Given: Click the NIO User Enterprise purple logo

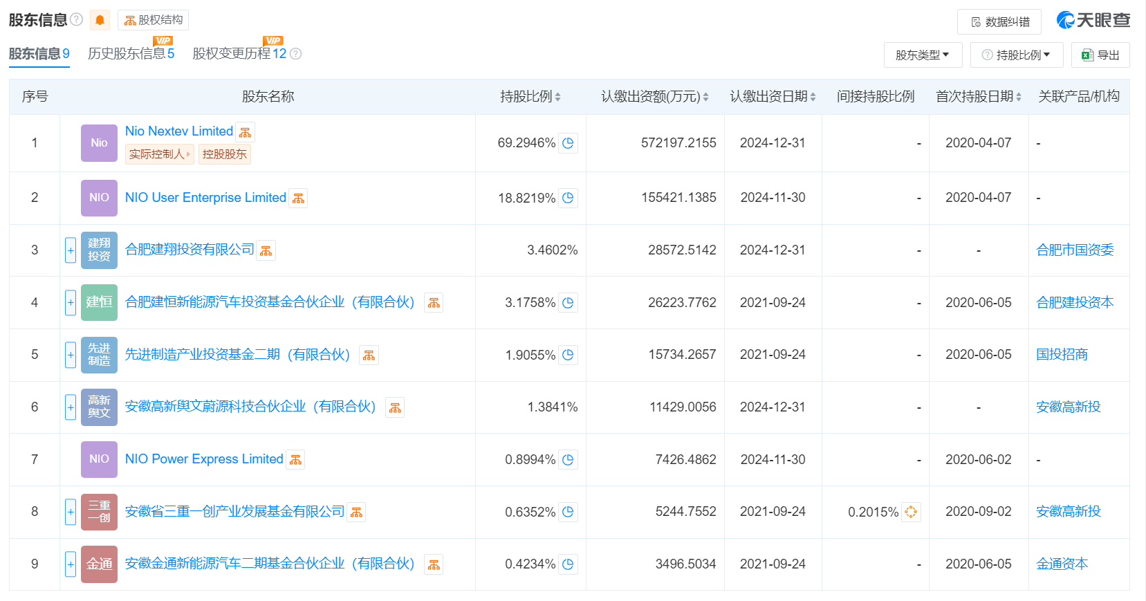Looking at the screenshot, I should [99, 198].
